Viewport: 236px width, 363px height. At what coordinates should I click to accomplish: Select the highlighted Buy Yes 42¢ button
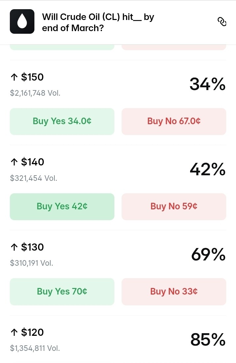(62, 206)
